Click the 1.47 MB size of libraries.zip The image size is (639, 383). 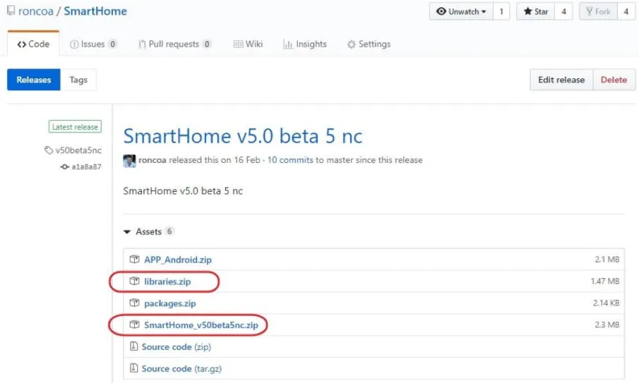click(605, 281)
